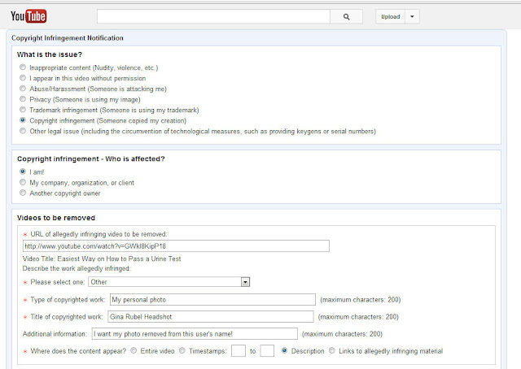Focus the YouTube search field
The height and width of the screenshot is (369, 521).
click(x=213, y=16)
